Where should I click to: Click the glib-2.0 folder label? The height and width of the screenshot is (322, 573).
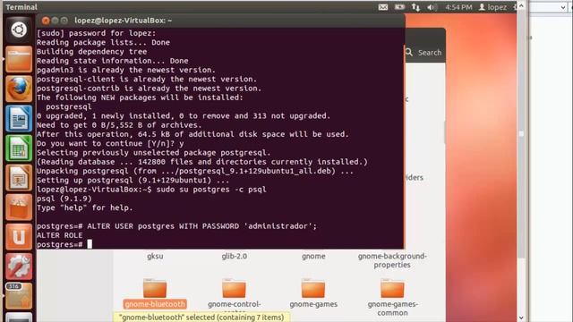235,257
